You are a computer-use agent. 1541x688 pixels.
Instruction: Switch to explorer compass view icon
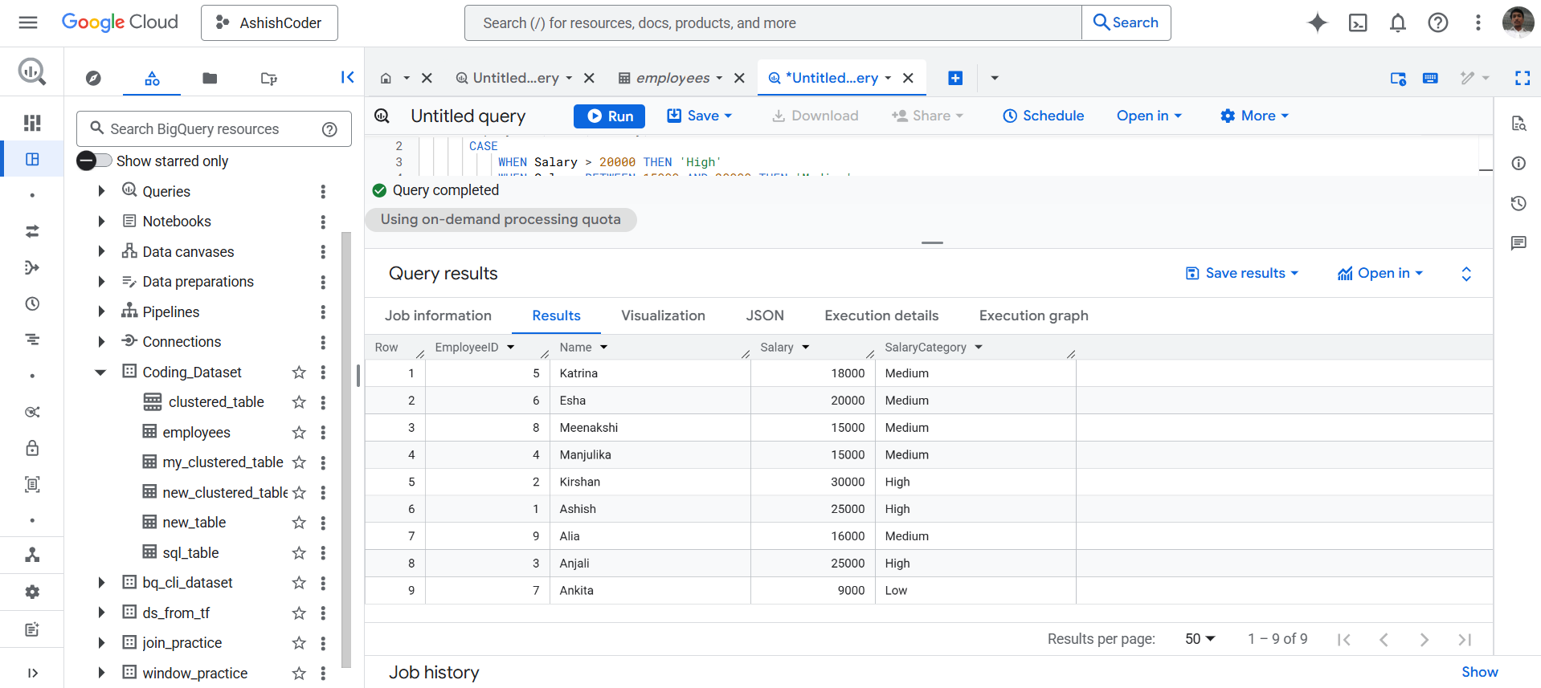tap(93, 78)
